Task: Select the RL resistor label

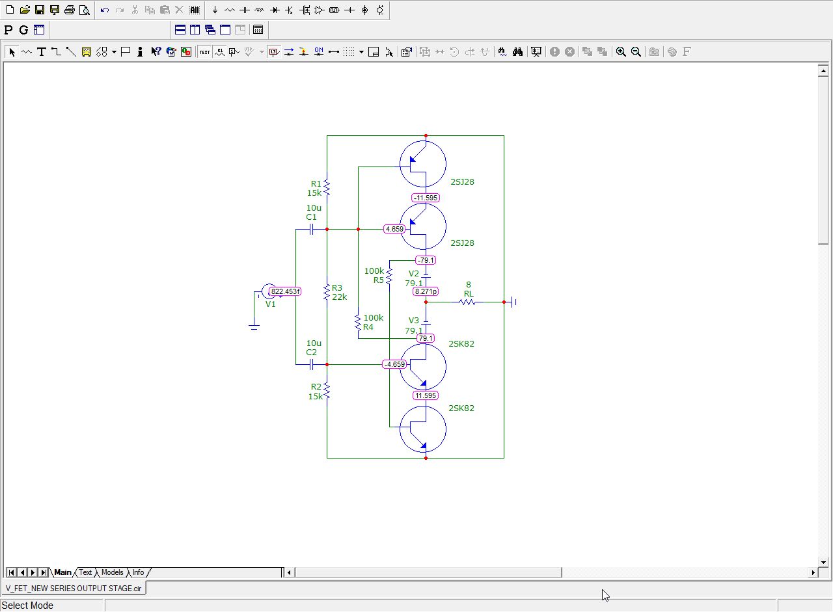Action: tap(469, 294)
